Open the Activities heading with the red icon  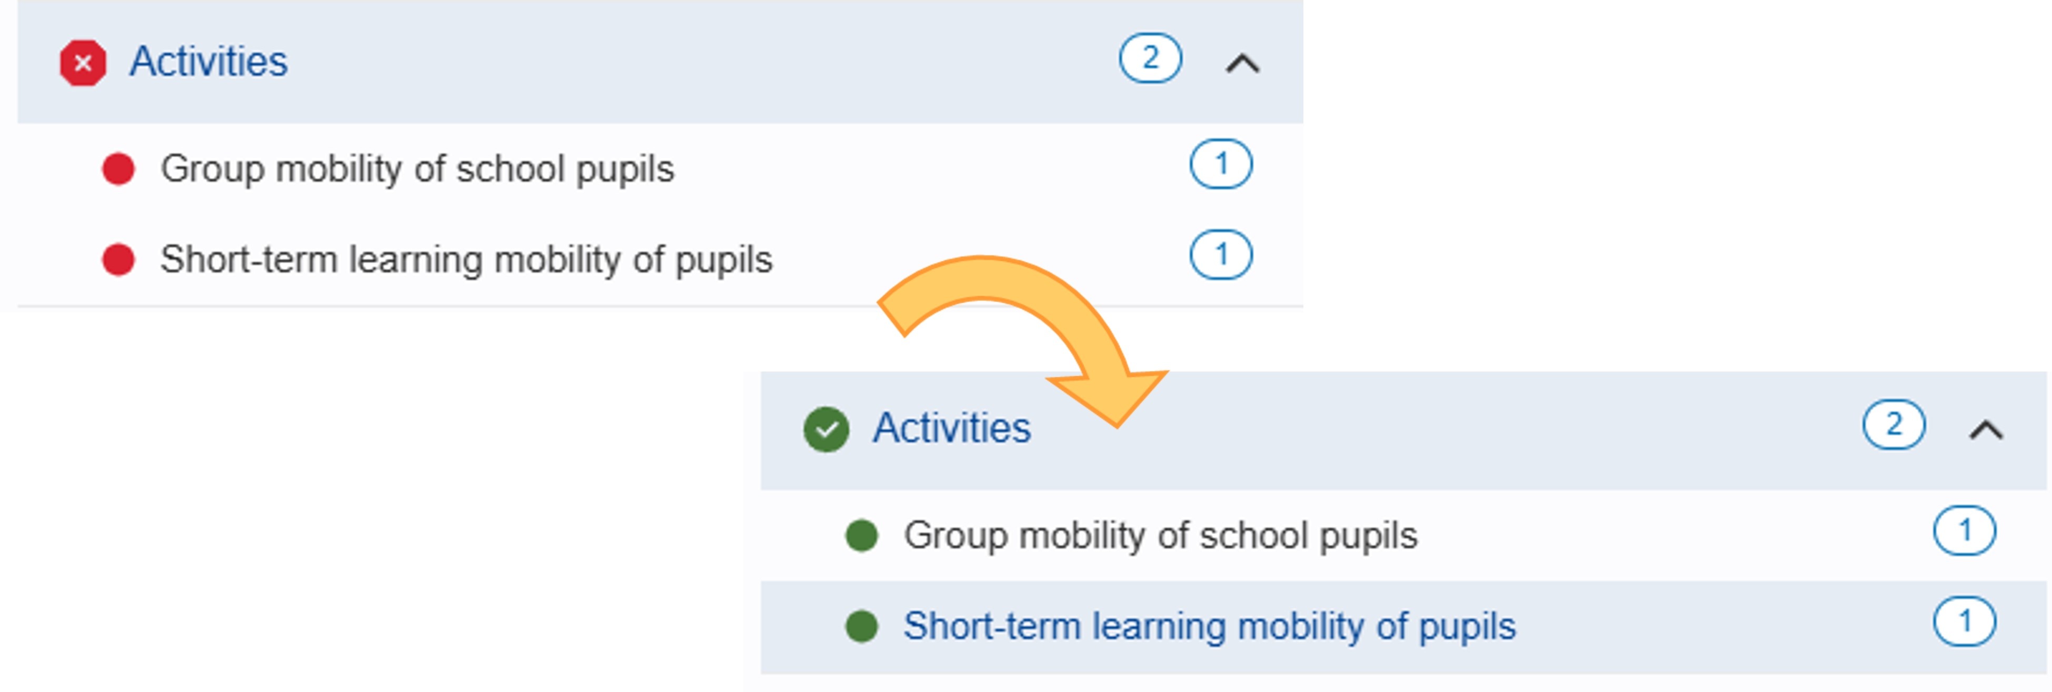point(208,62)
